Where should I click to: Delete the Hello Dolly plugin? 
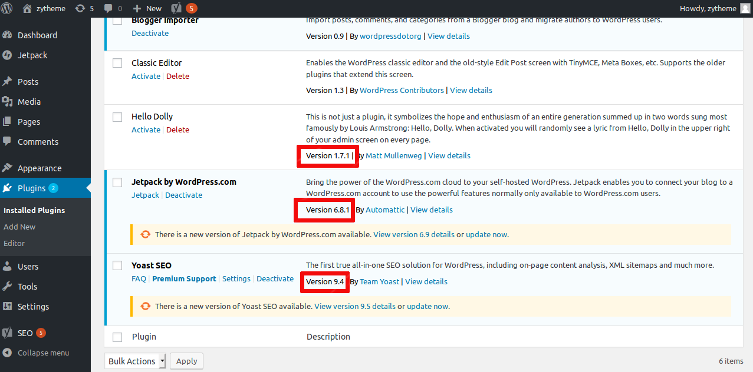point(177,130)
